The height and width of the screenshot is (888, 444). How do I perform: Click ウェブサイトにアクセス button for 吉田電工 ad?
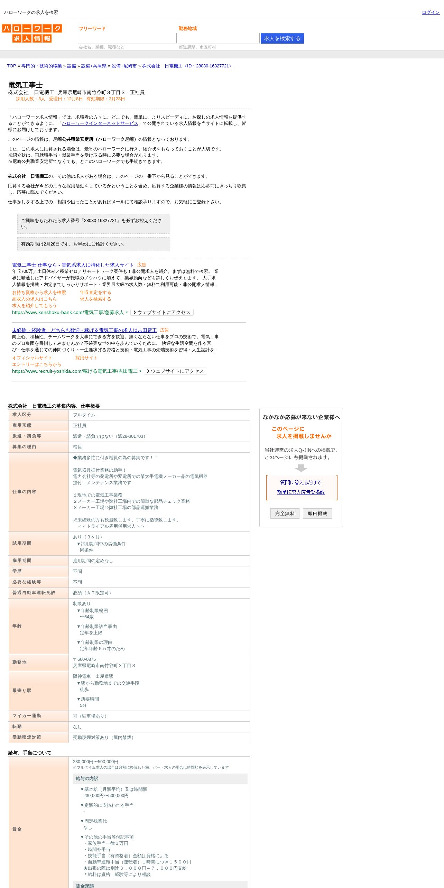(175, 371)
